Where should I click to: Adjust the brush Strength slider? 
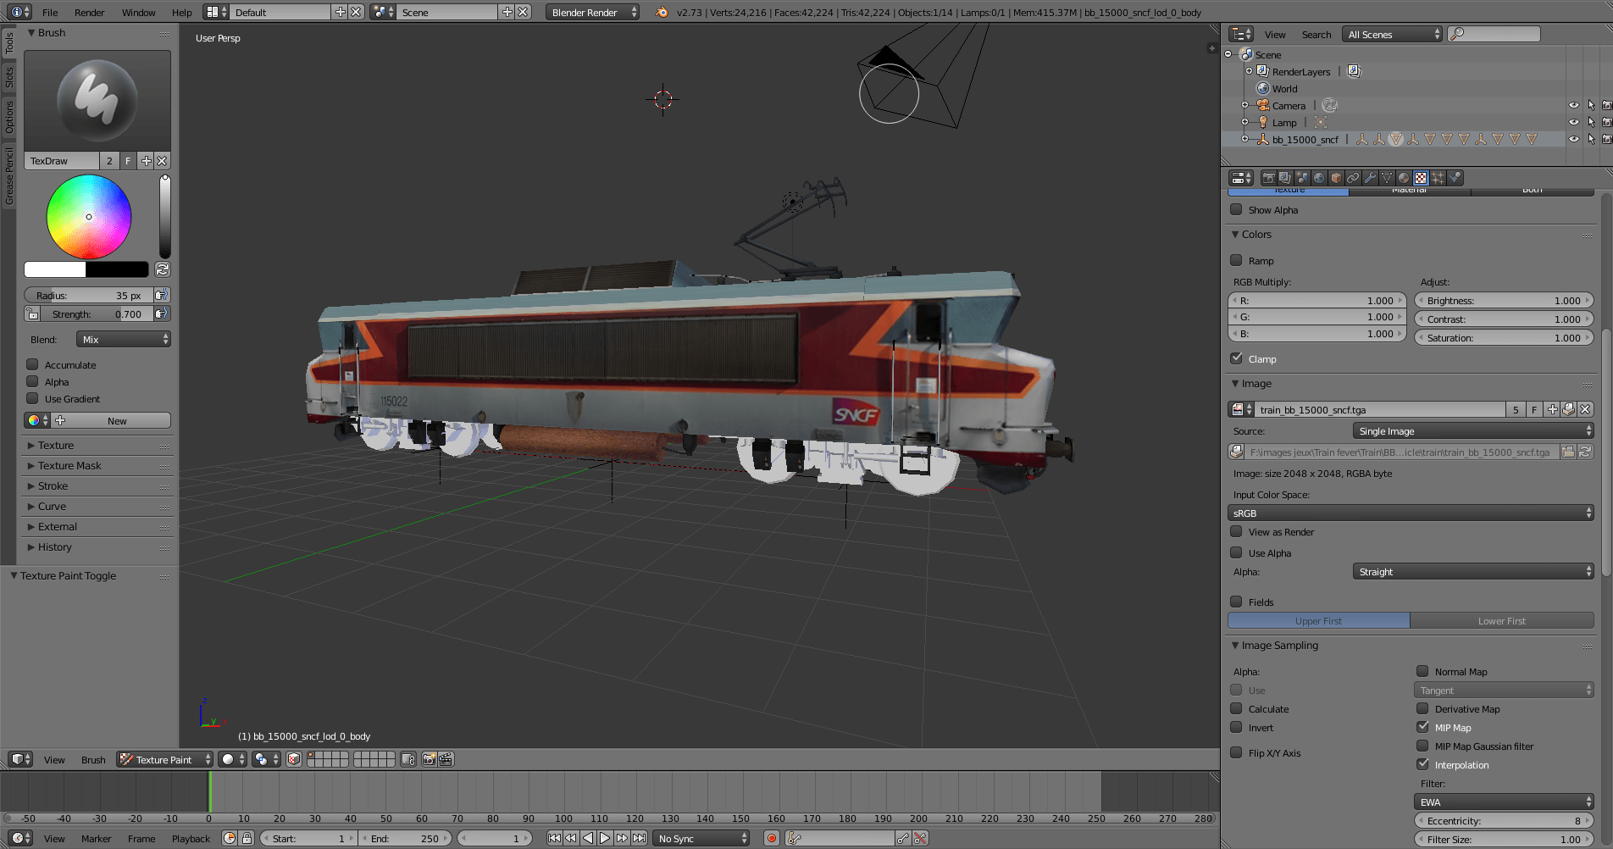click(x=97, y=314)
